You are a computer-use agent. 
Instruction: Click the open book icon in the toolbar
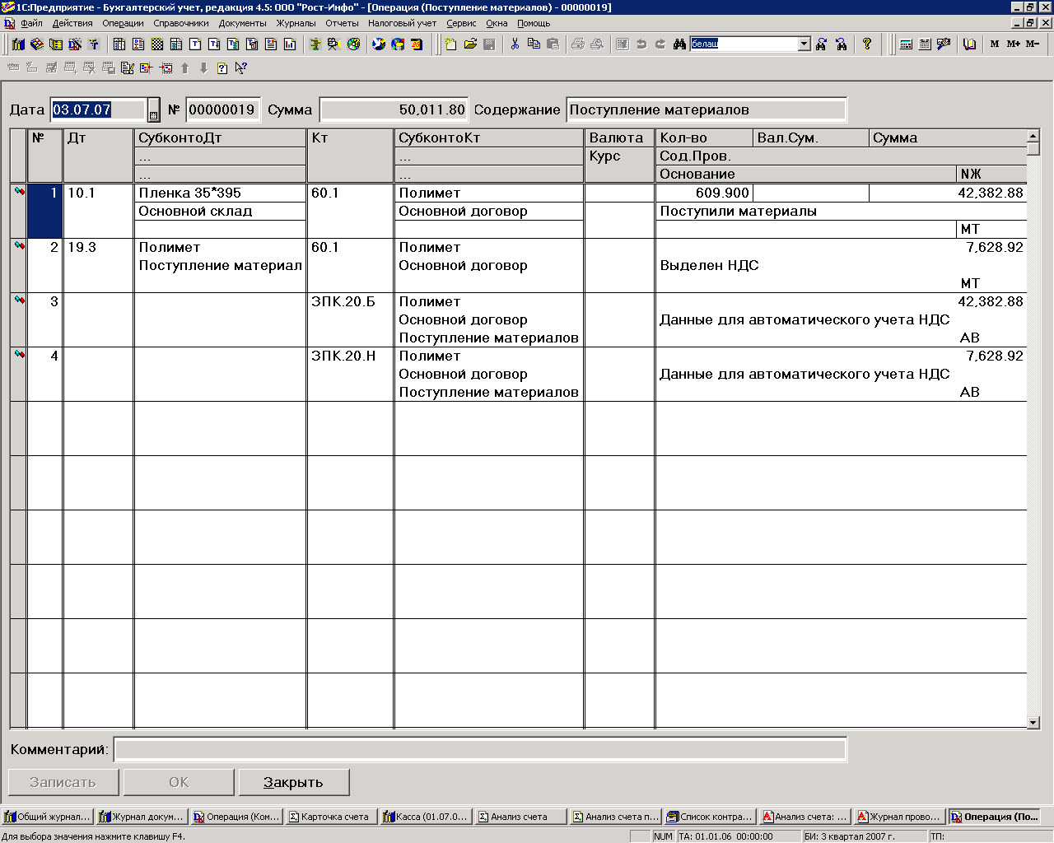tap(970, 44)
